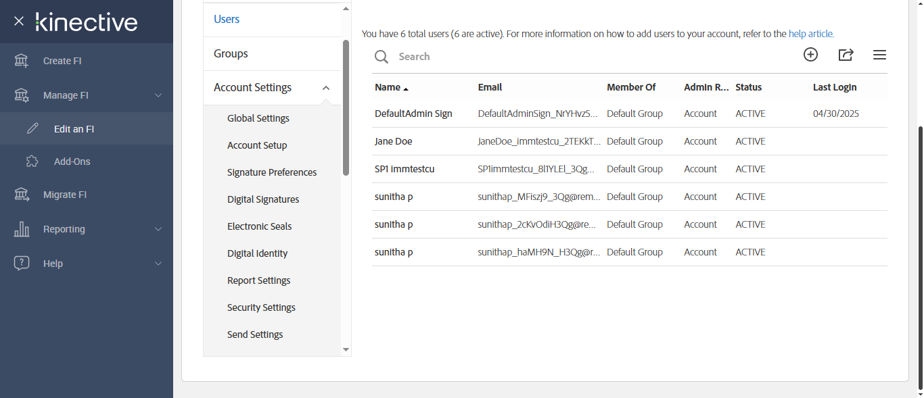The image size is (924, 398).
Task: Expand the Reporting menu chevron
Action: pyautogui.click(x=158, y=229)
